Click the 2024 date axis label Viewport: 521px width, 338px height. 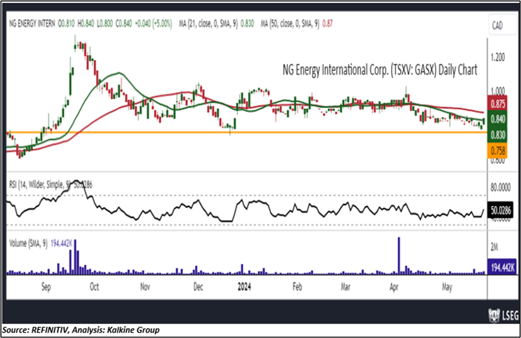244,287
